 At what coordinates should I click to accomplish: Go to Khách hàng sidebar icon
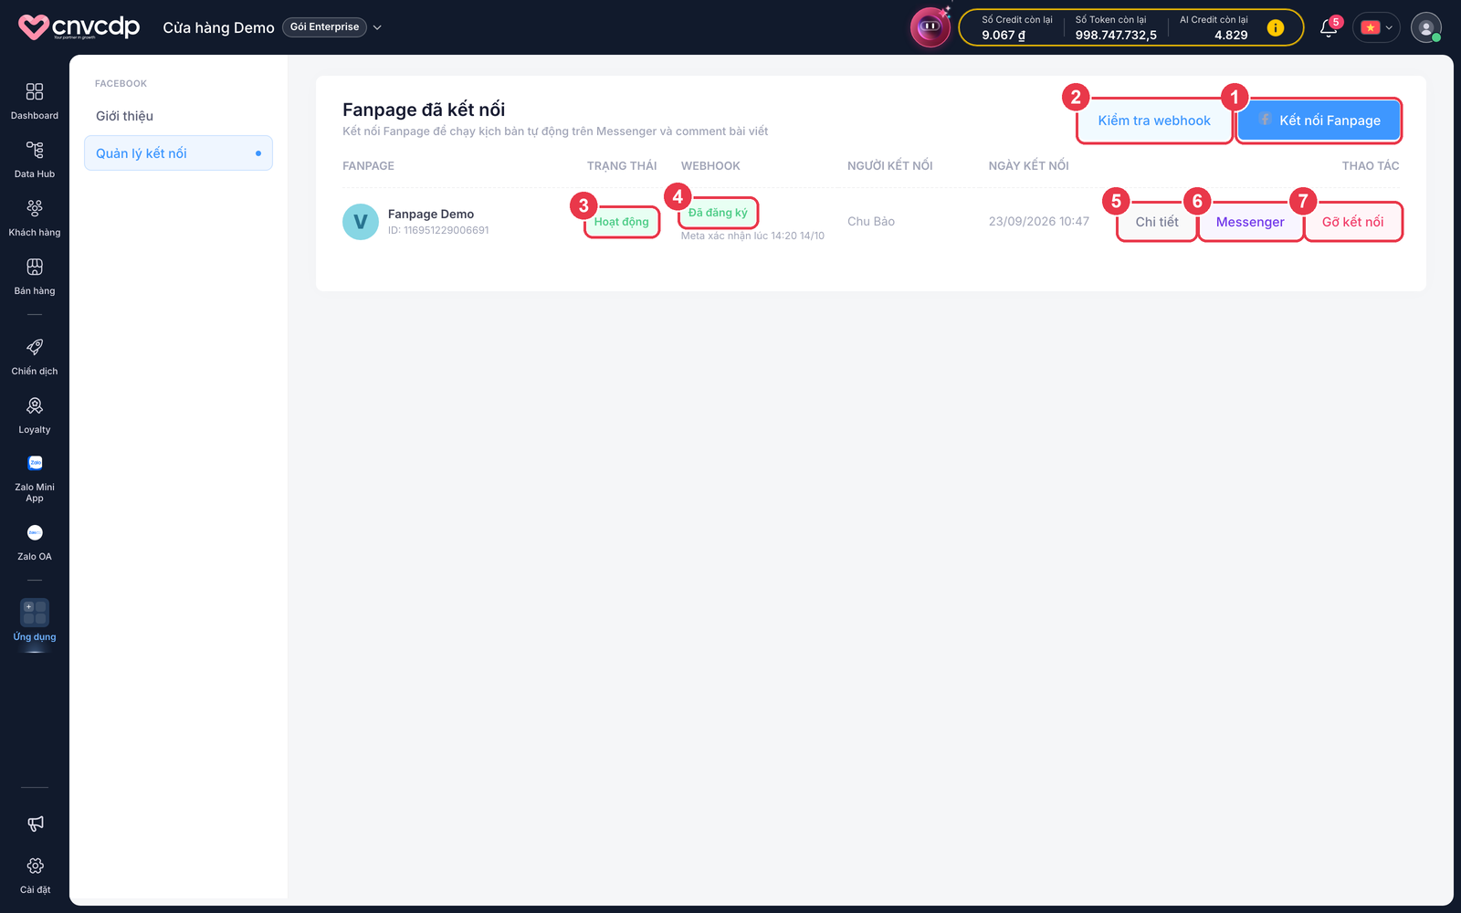point(35,208)
